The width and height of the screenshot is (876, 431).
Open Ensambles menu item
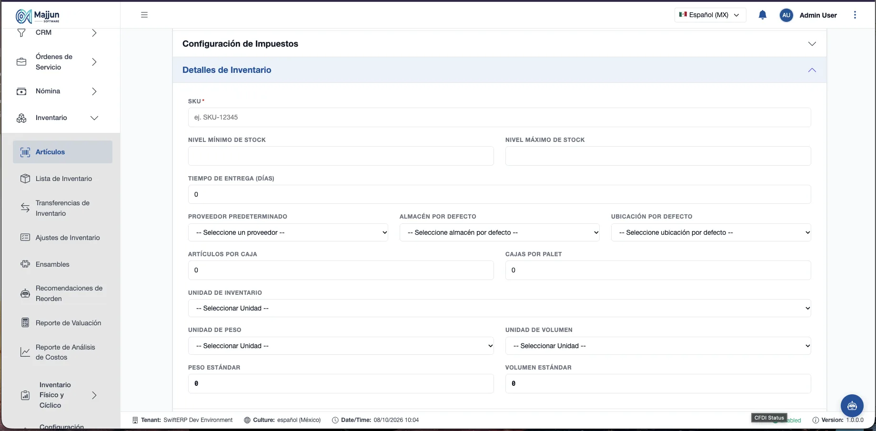coord(63,264)
